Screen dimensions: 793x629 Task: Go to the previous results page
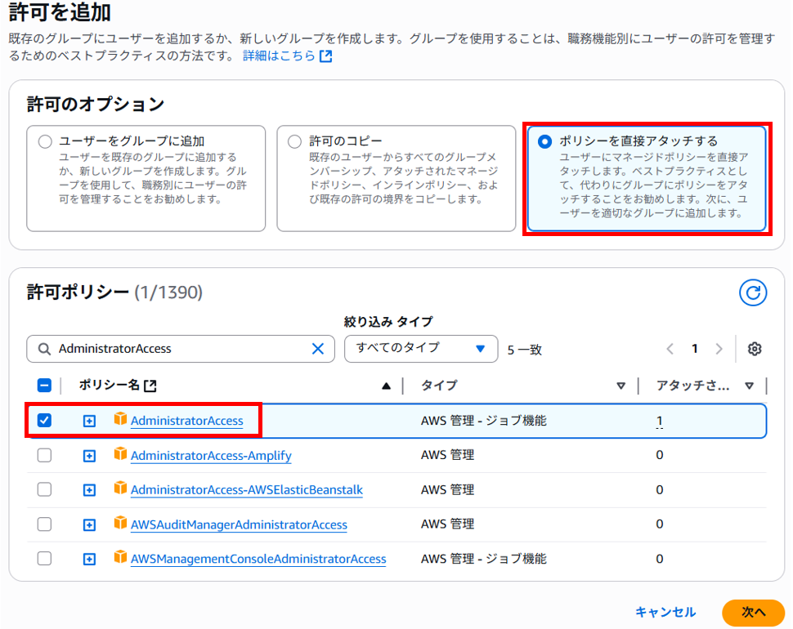pyautogui.click(x=670, y=349)
